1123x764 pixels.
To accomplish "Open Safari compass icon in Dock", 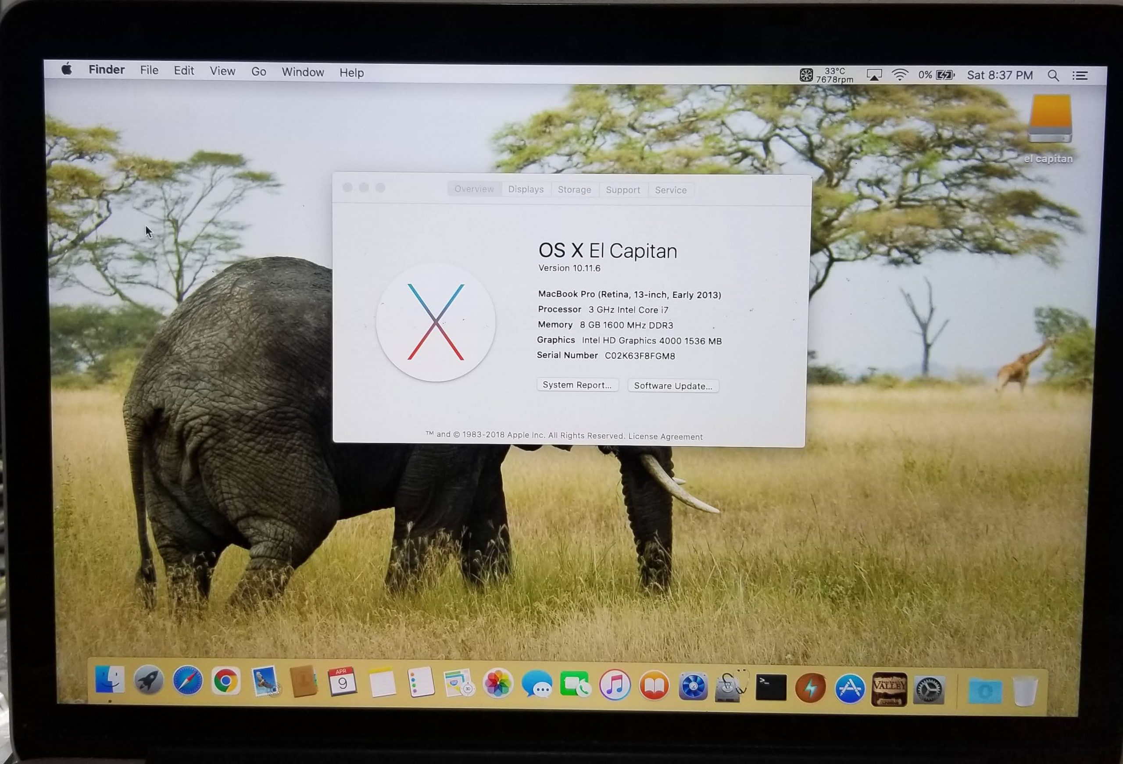I will (187, 680).
